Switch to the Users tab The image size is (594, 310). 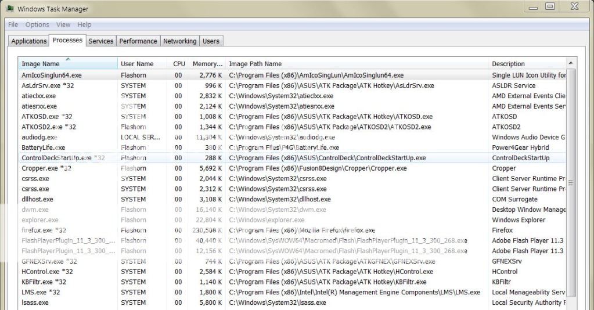[x=211, y=41]
